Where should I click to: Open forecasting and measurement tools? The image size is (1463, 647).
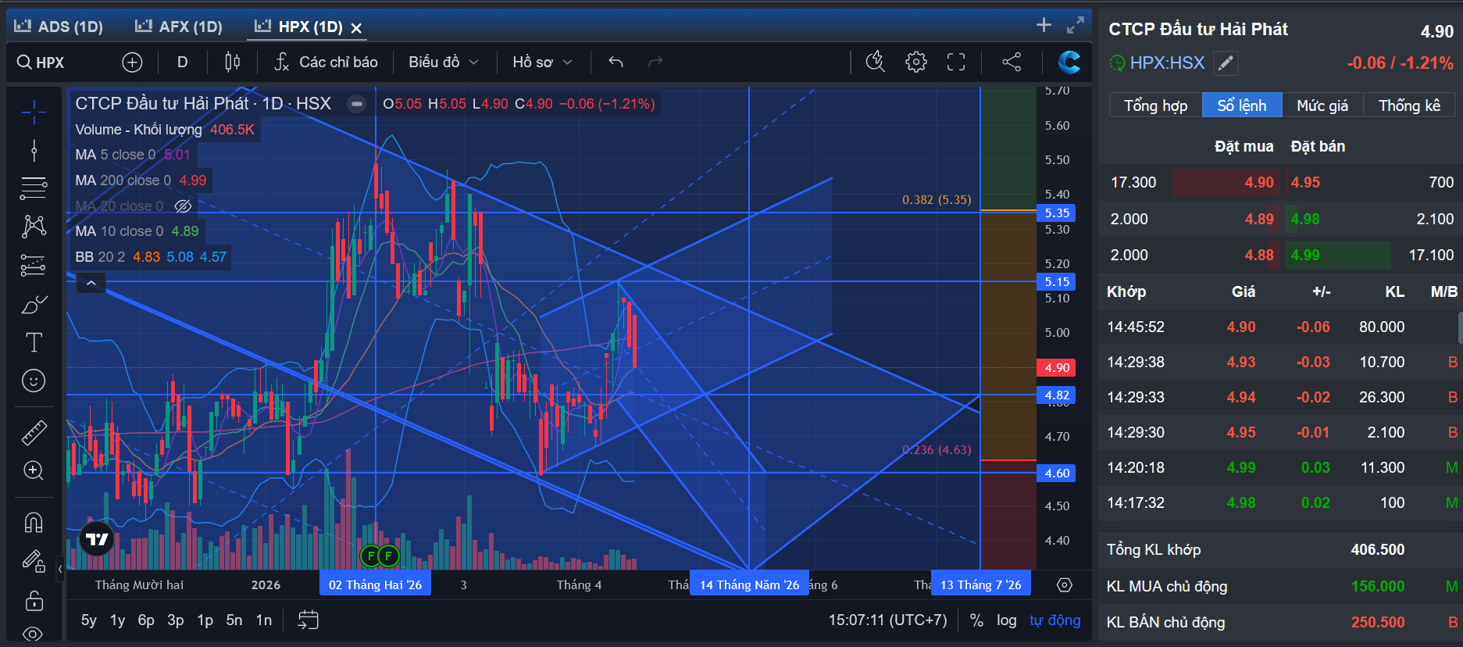[34, 266]
